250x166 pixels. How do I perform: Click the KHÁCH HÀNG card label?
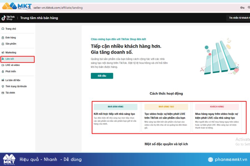tap(217, 107)
